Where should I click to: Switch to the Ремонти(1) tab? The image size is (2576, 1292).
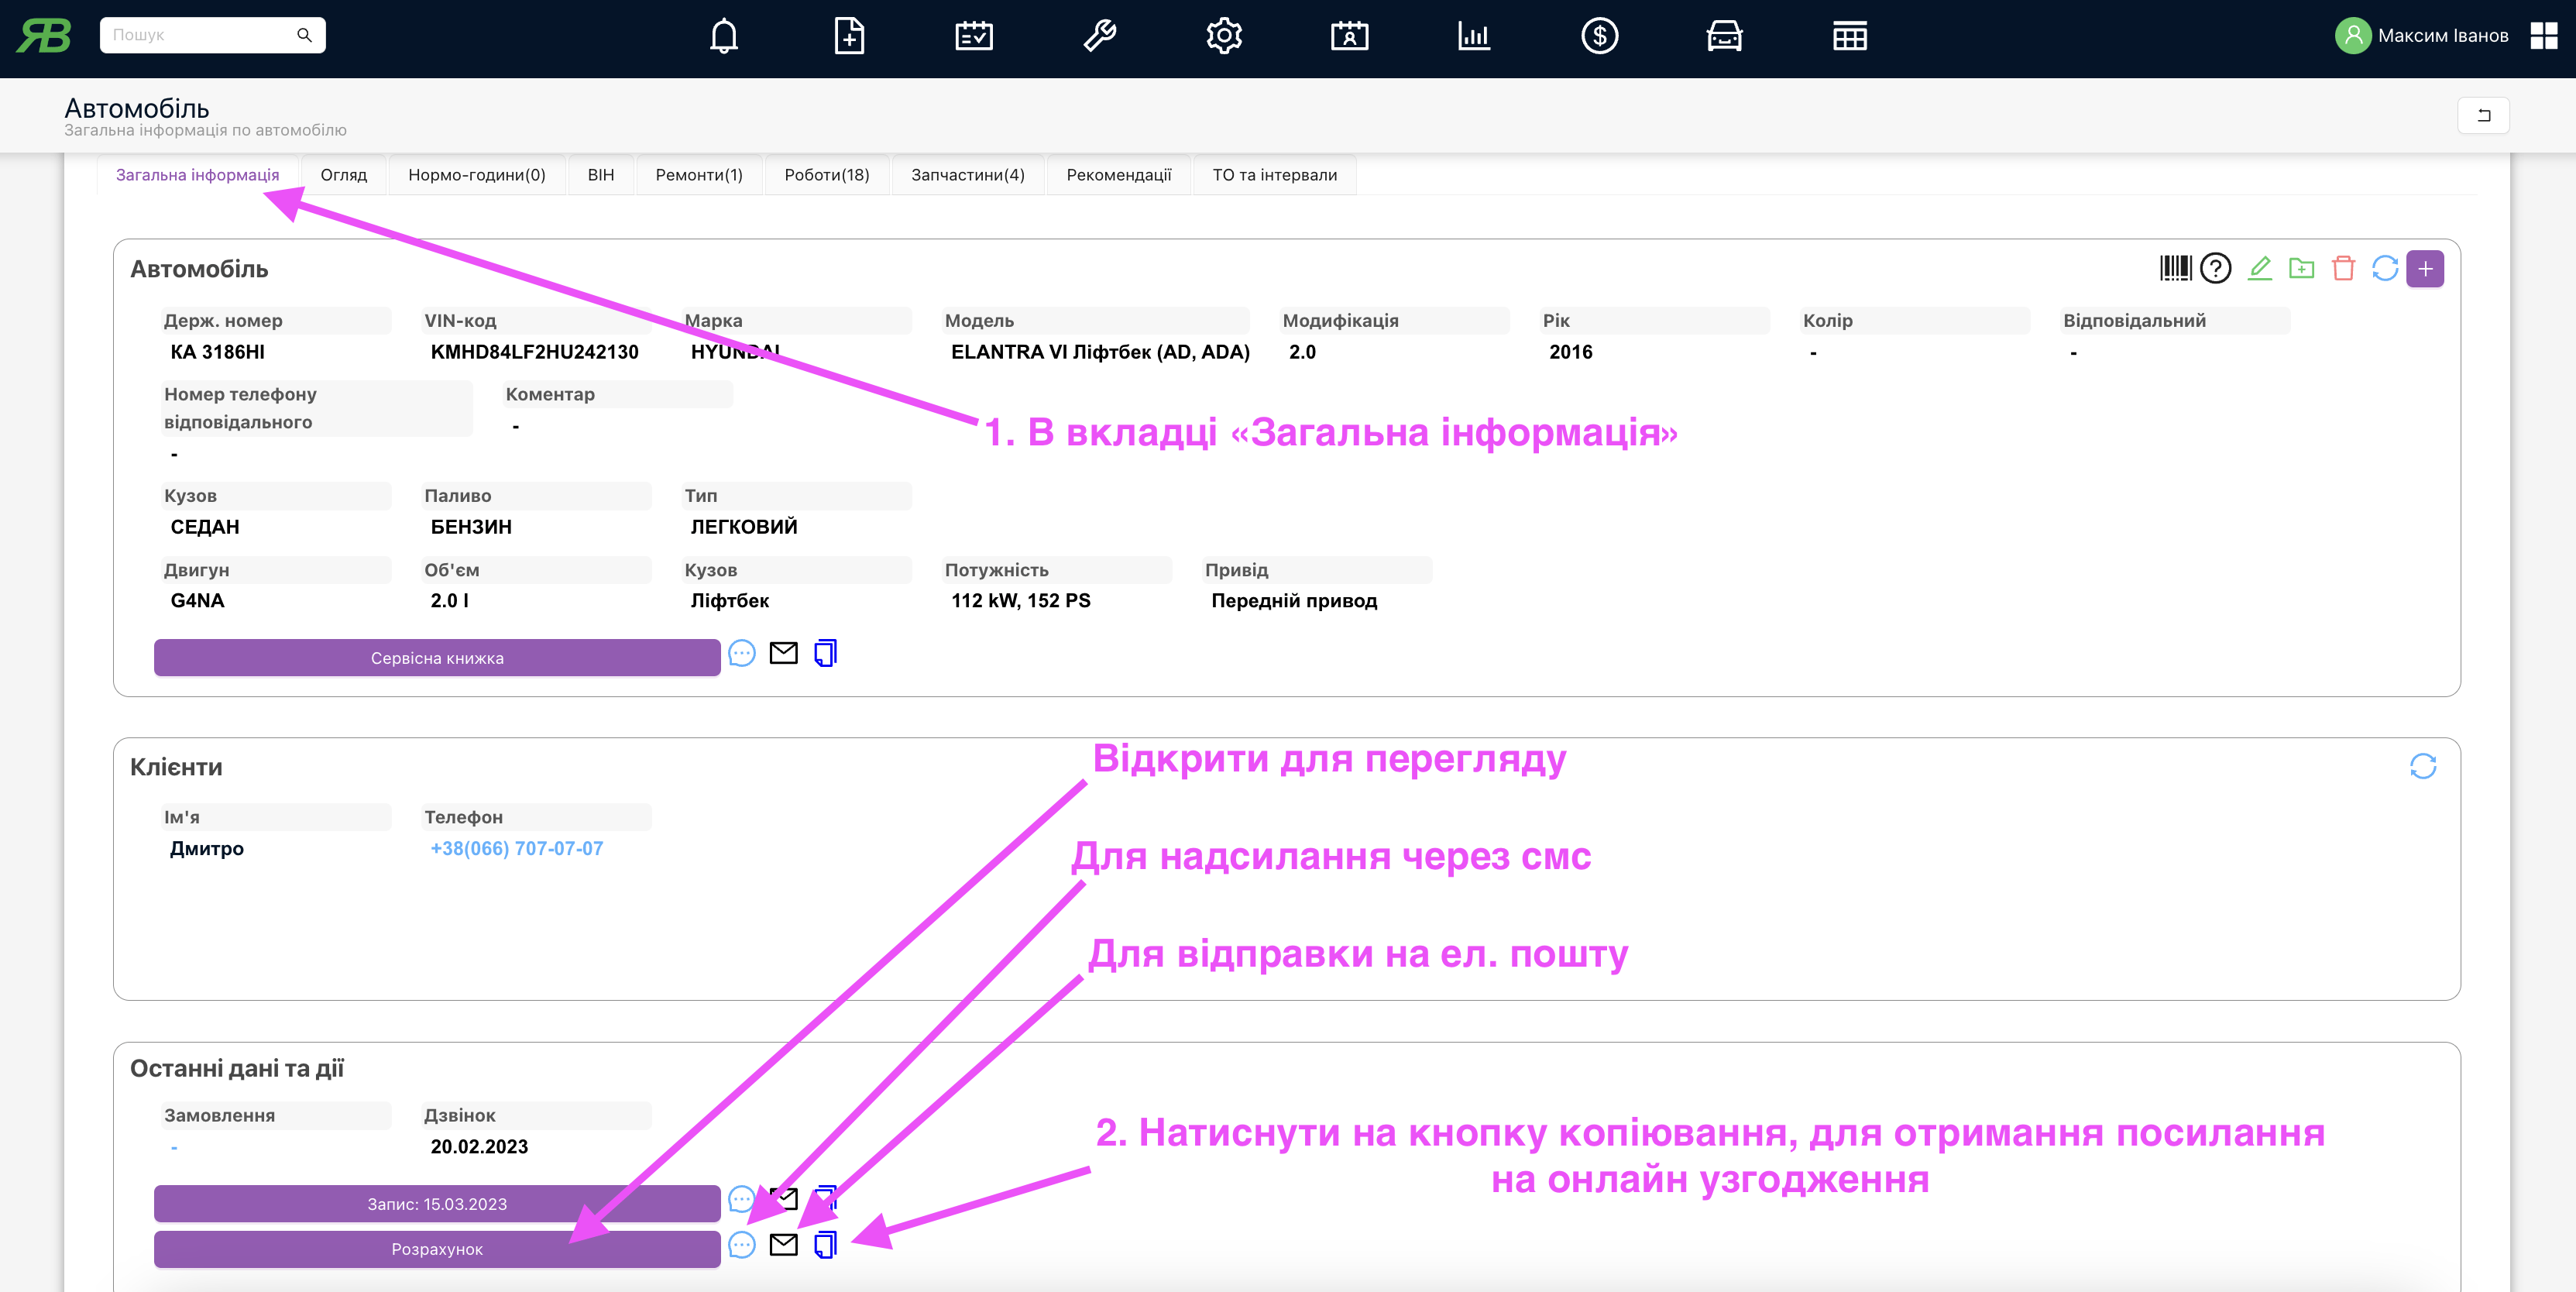click(x=698, y=175)
